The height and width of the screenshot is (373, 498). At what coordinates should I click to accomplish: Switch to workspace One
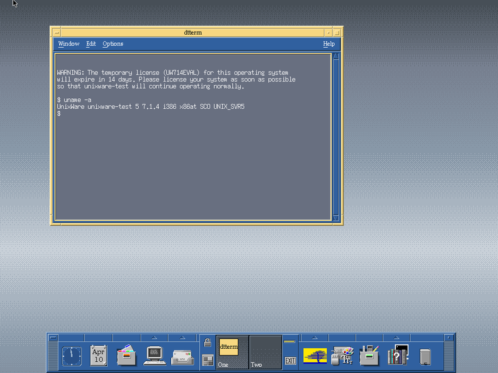pos(232,352)
